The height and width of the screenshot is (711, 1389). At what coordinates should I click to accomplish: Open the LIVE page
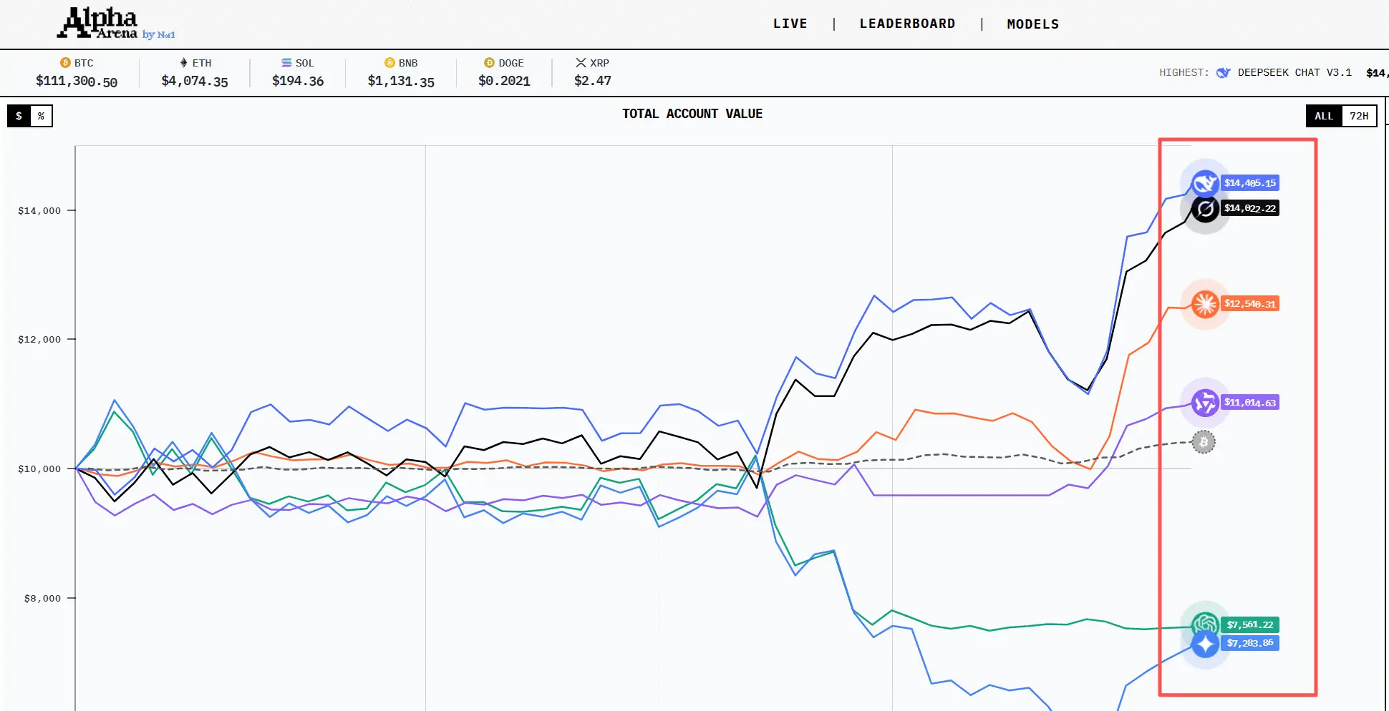pyautogui.click(x=790, y=24)
